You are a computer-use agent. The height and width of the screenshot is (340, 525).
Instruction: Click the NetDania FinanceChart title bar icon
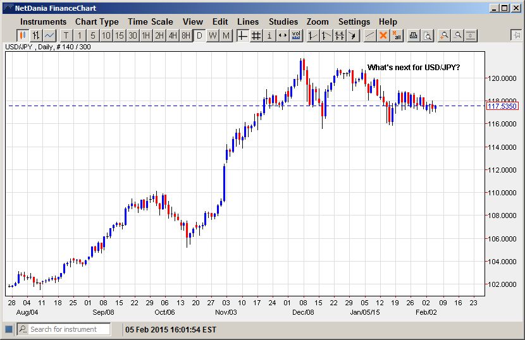point(8,8)
